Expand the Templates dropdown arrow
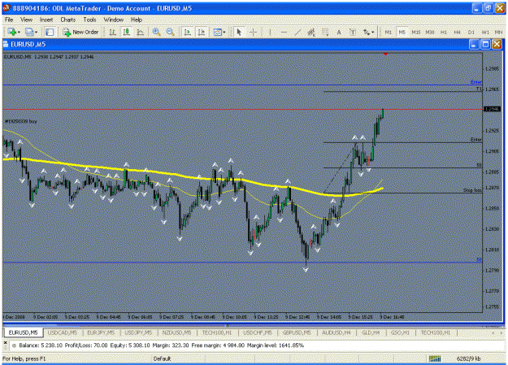The image size is (508, 365). (x=224, y=32)
